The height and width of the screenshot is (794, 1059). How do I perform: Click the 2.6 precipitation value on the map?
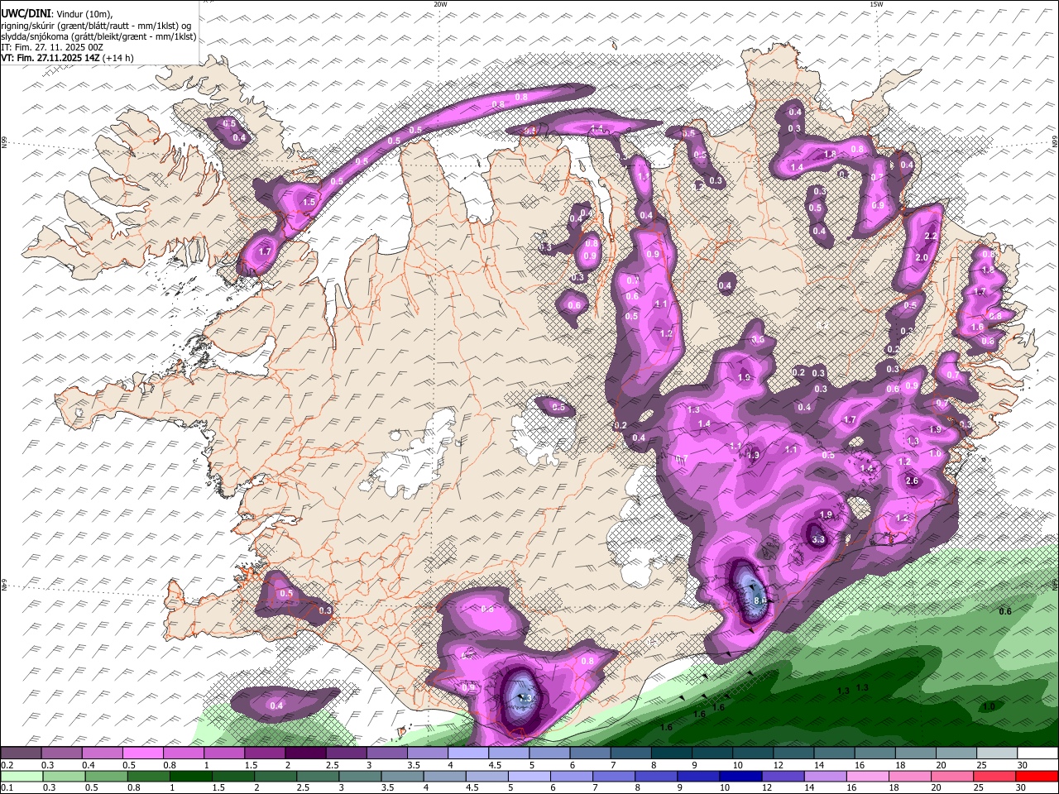tap(912, 481)
